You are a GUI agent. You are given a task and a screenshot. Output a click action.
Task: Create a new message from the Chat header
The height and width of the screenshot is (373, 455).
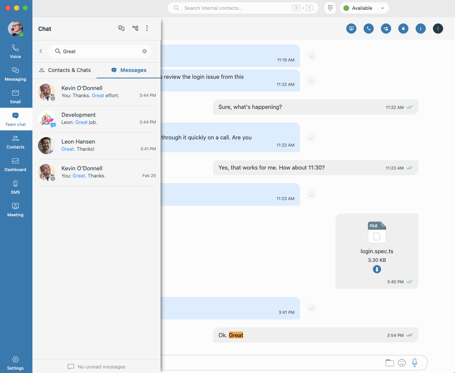pyautogui.click(x=121, y=28)
